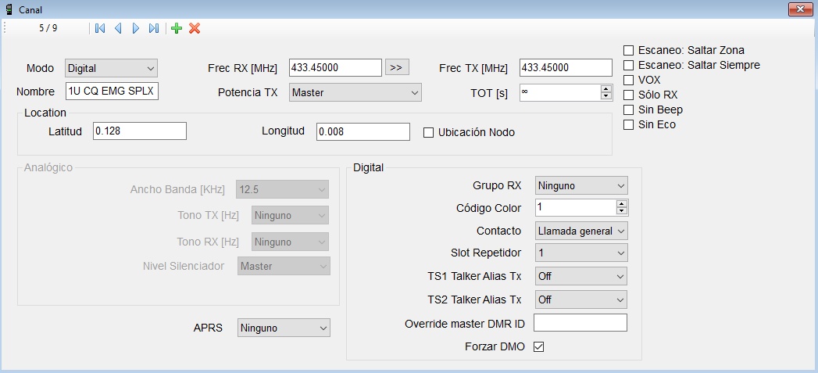Viewport: 818px width, 373px height.
Task: Increase the TOT [s] value stepper
Action: [x=606, y=88]
